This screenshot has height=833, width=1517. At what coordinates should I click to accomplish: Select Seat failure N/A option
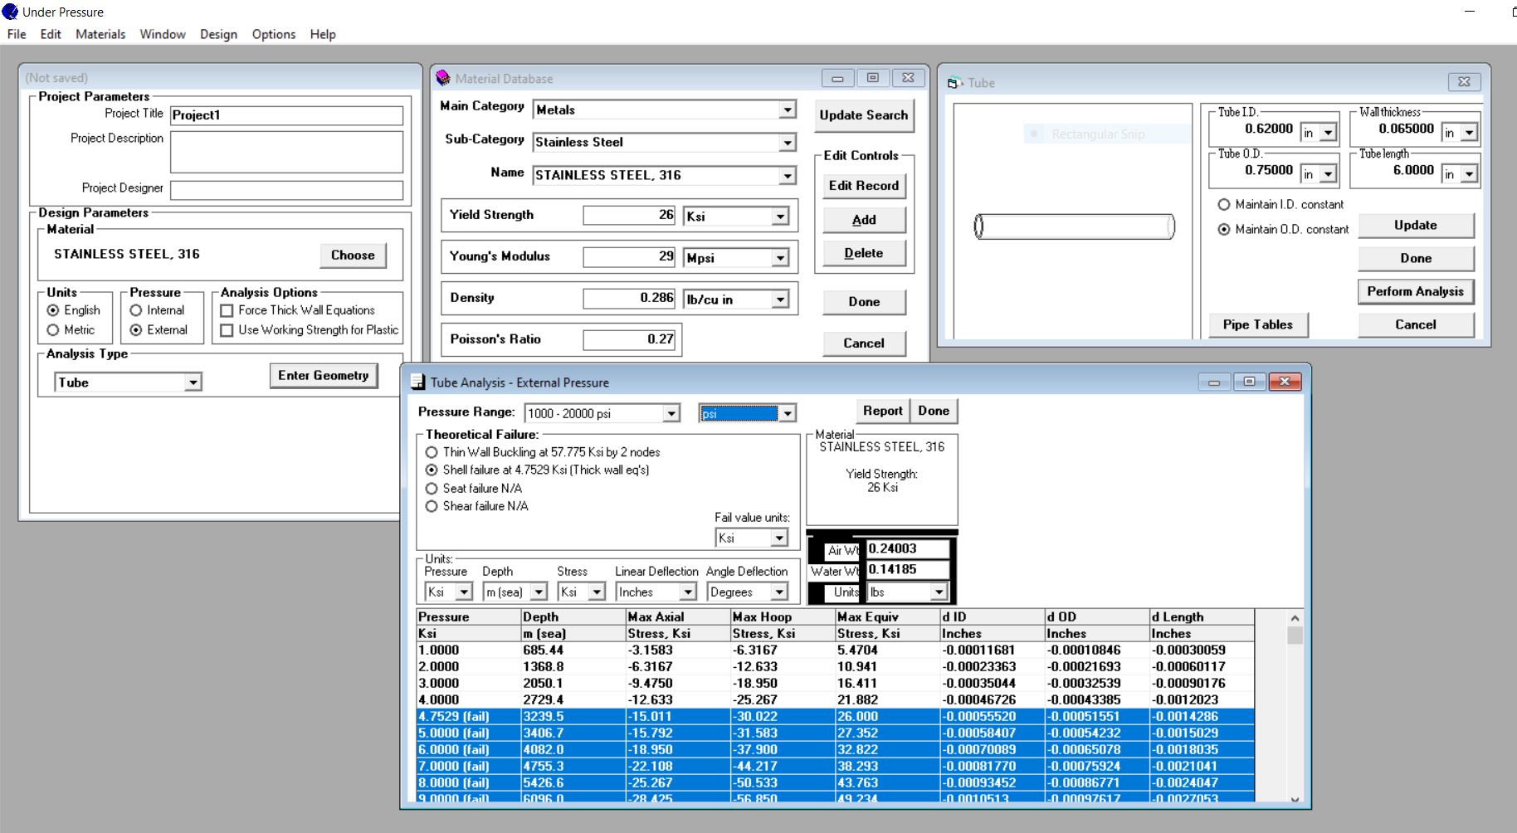[432, 489]
